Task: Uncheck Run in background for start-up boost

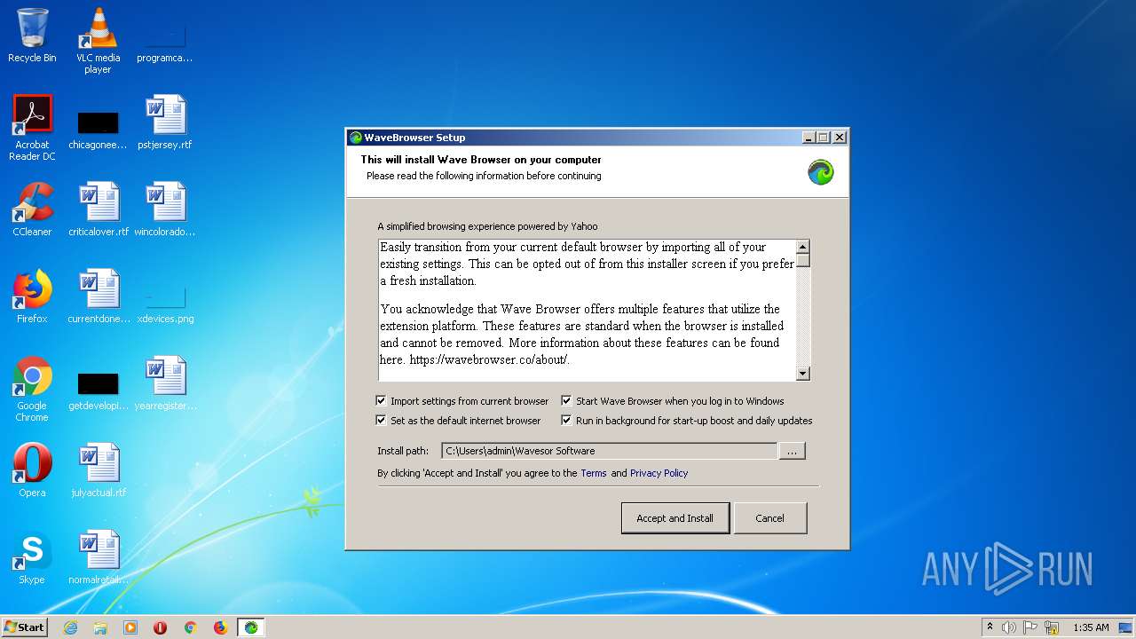Action: coord(566,421)
